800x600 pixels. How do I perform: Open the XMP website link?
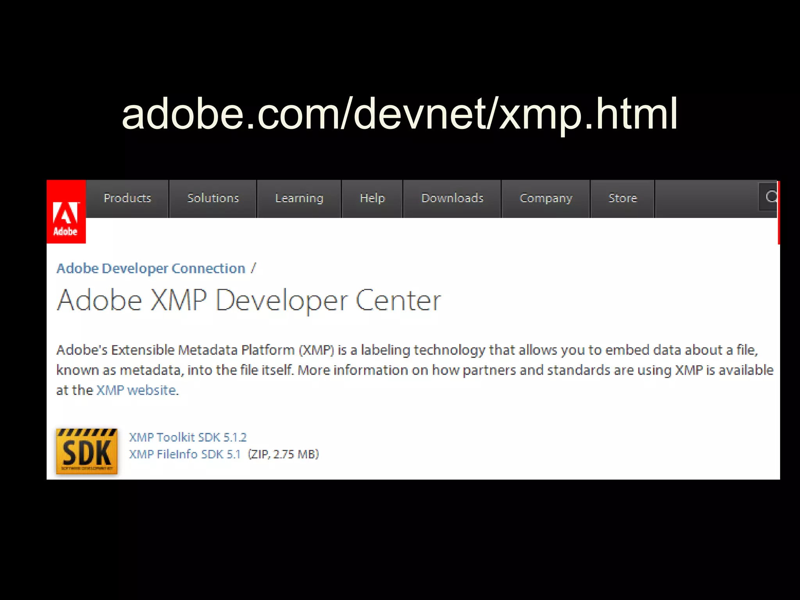137,390
